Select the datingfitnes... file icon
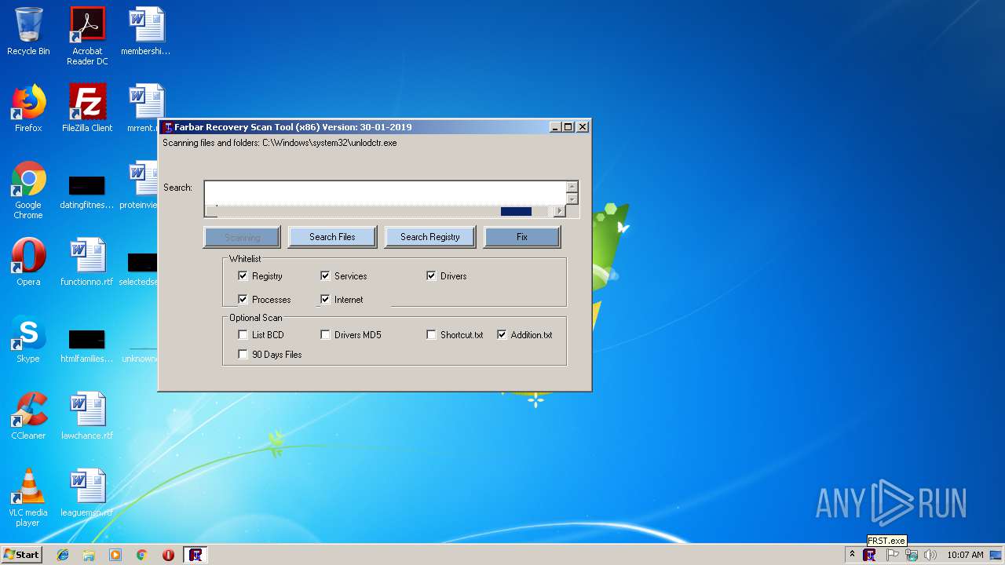Viewport: 1005px width, 565px height. point(87,190)
